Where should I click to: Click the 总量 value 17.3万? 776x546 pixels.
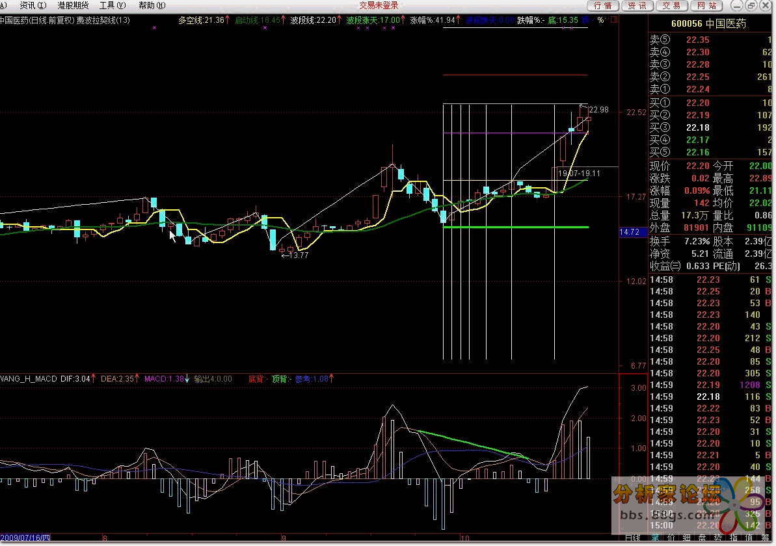pyautogui.click(x=695, y=216)
